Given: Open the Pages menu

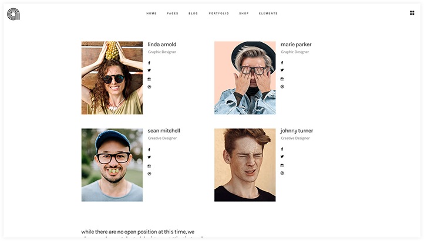Looking at the screenshot, I should [173, 13].
